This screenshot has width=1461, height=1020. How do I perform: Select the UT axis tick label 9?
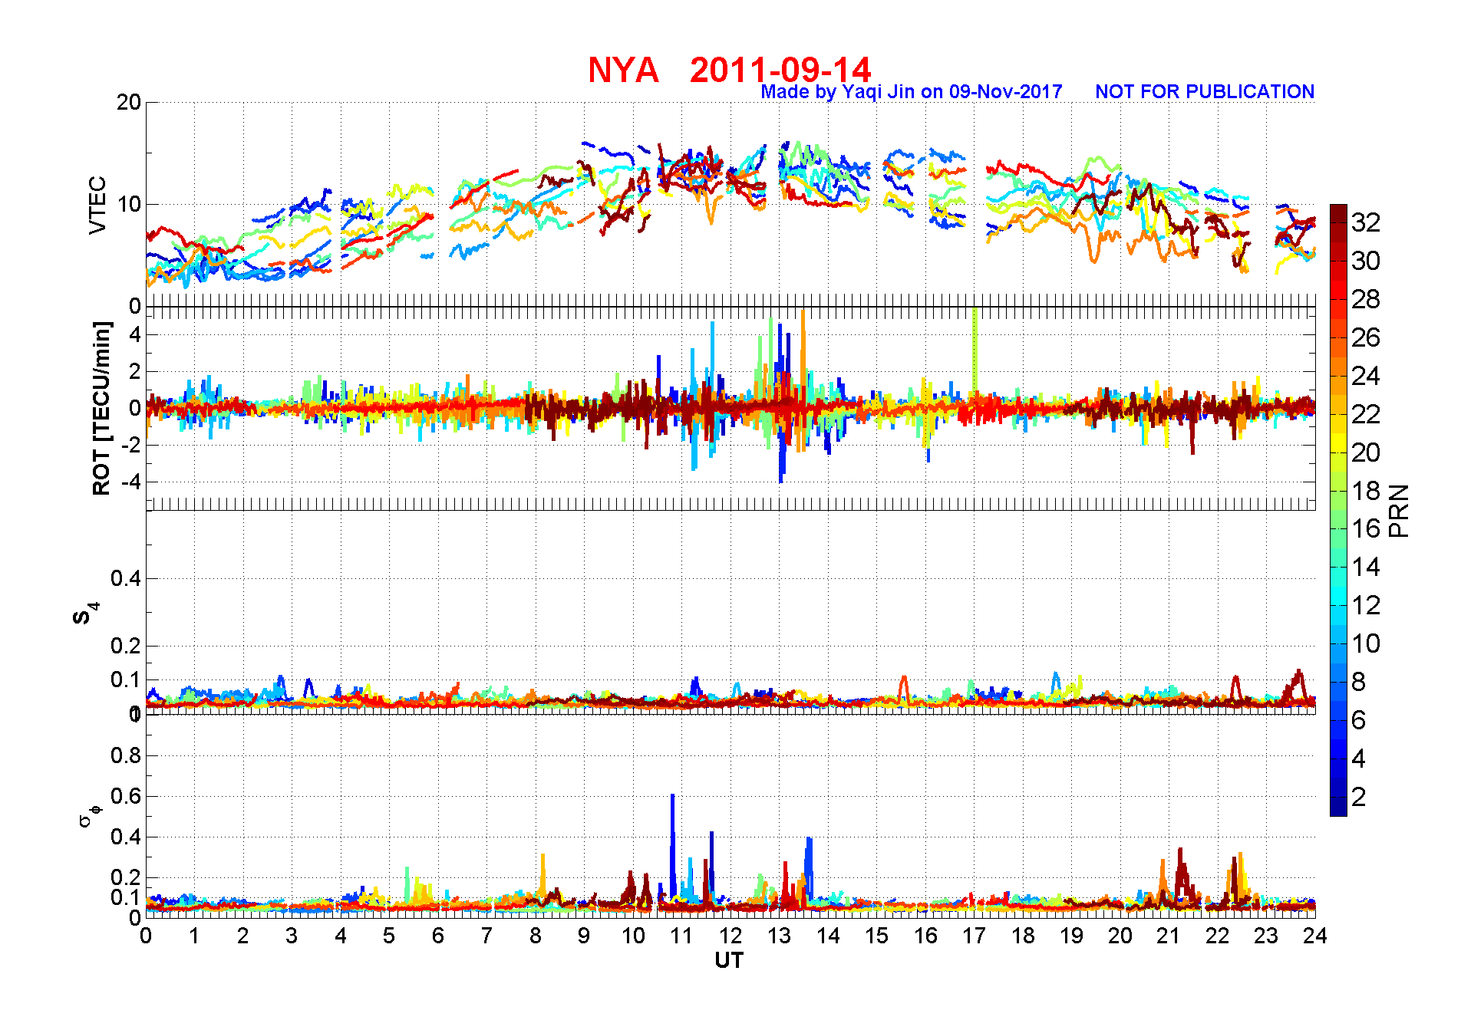(584, 936)
